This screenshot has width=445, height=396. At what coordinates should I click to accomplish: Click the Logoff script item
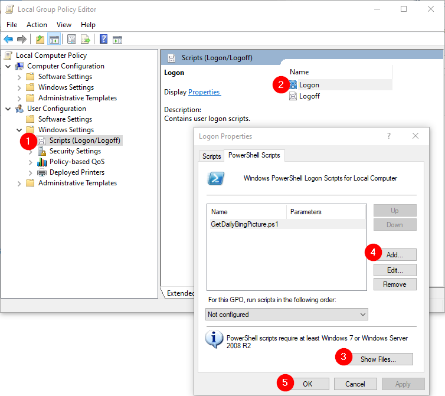click(309, 96)
